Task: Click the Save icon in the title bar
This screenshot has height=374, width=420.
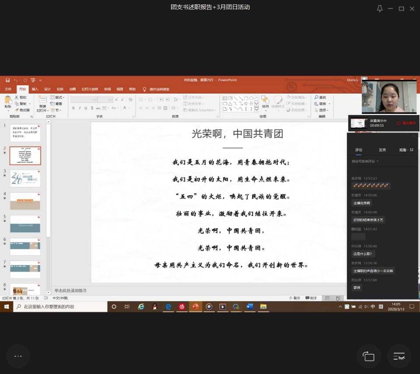Action: click(7, 80)
